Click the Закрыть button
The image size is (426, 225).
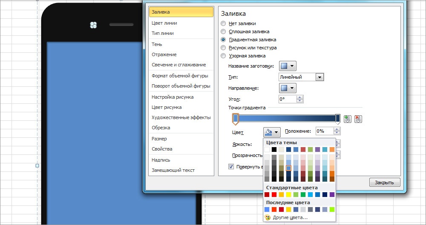[x=385, y=182]
